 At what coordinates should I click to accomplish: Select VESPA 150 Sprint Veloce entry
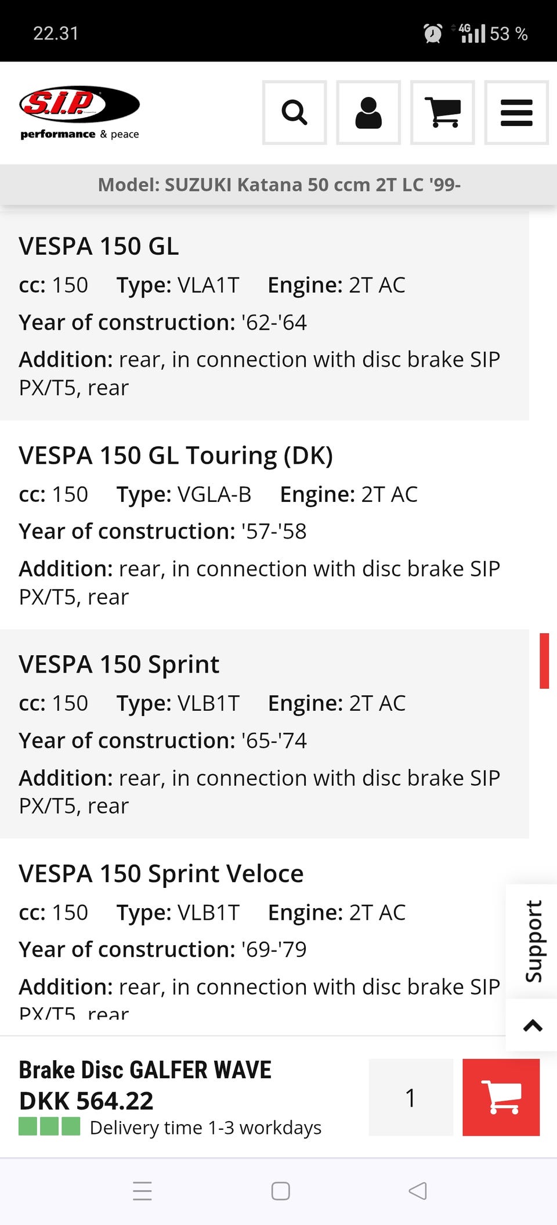(161, 873)
